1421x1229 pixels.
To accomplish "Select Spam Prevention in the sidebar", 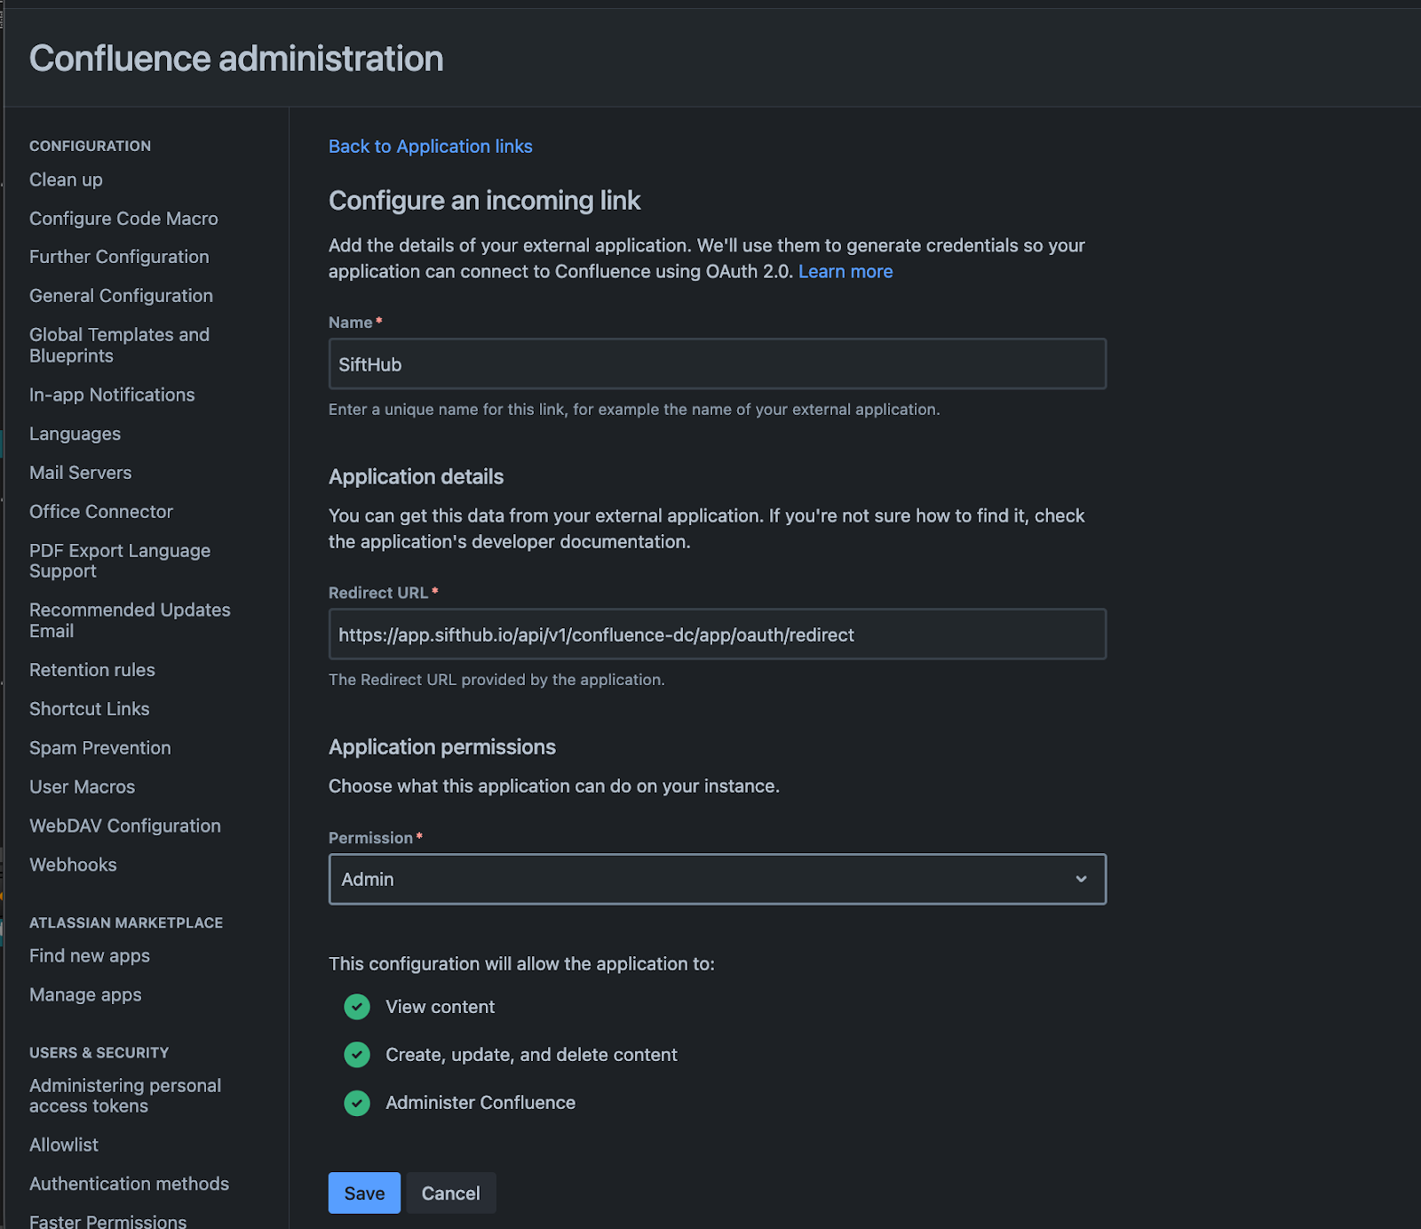I will click(x=99, y=748).
